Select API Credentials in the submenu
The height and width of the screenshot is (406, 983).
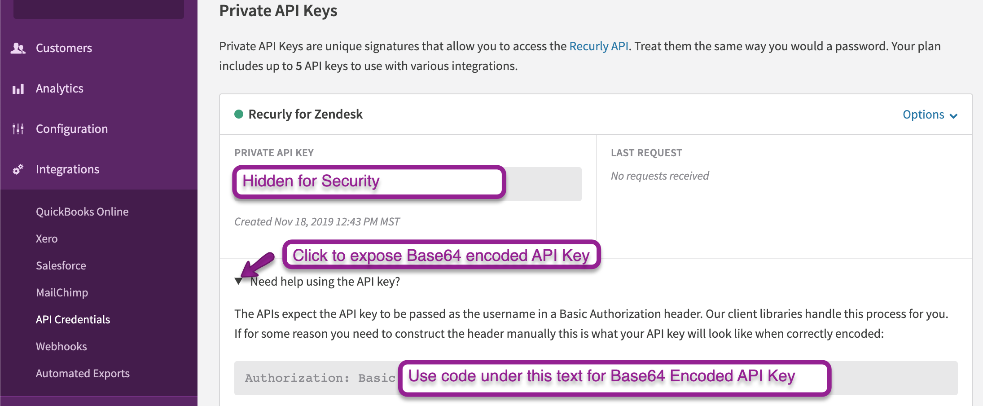click(x=73, y=319)
